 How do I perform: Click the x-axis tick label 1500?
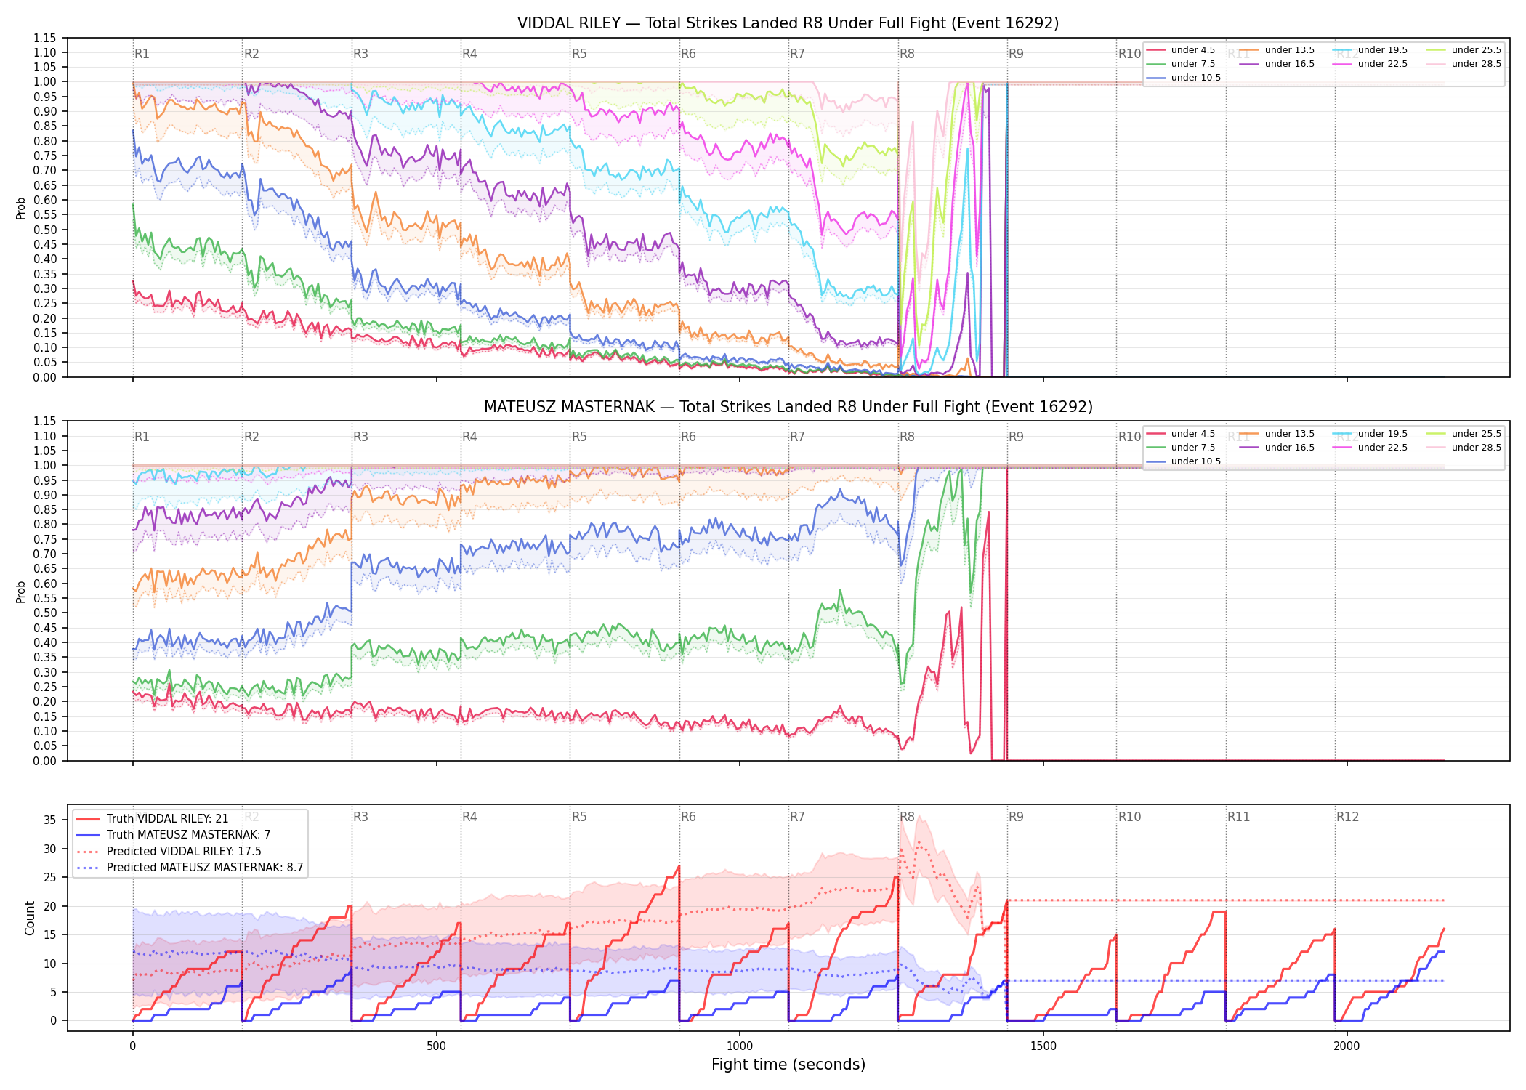coord(1043,1046)
